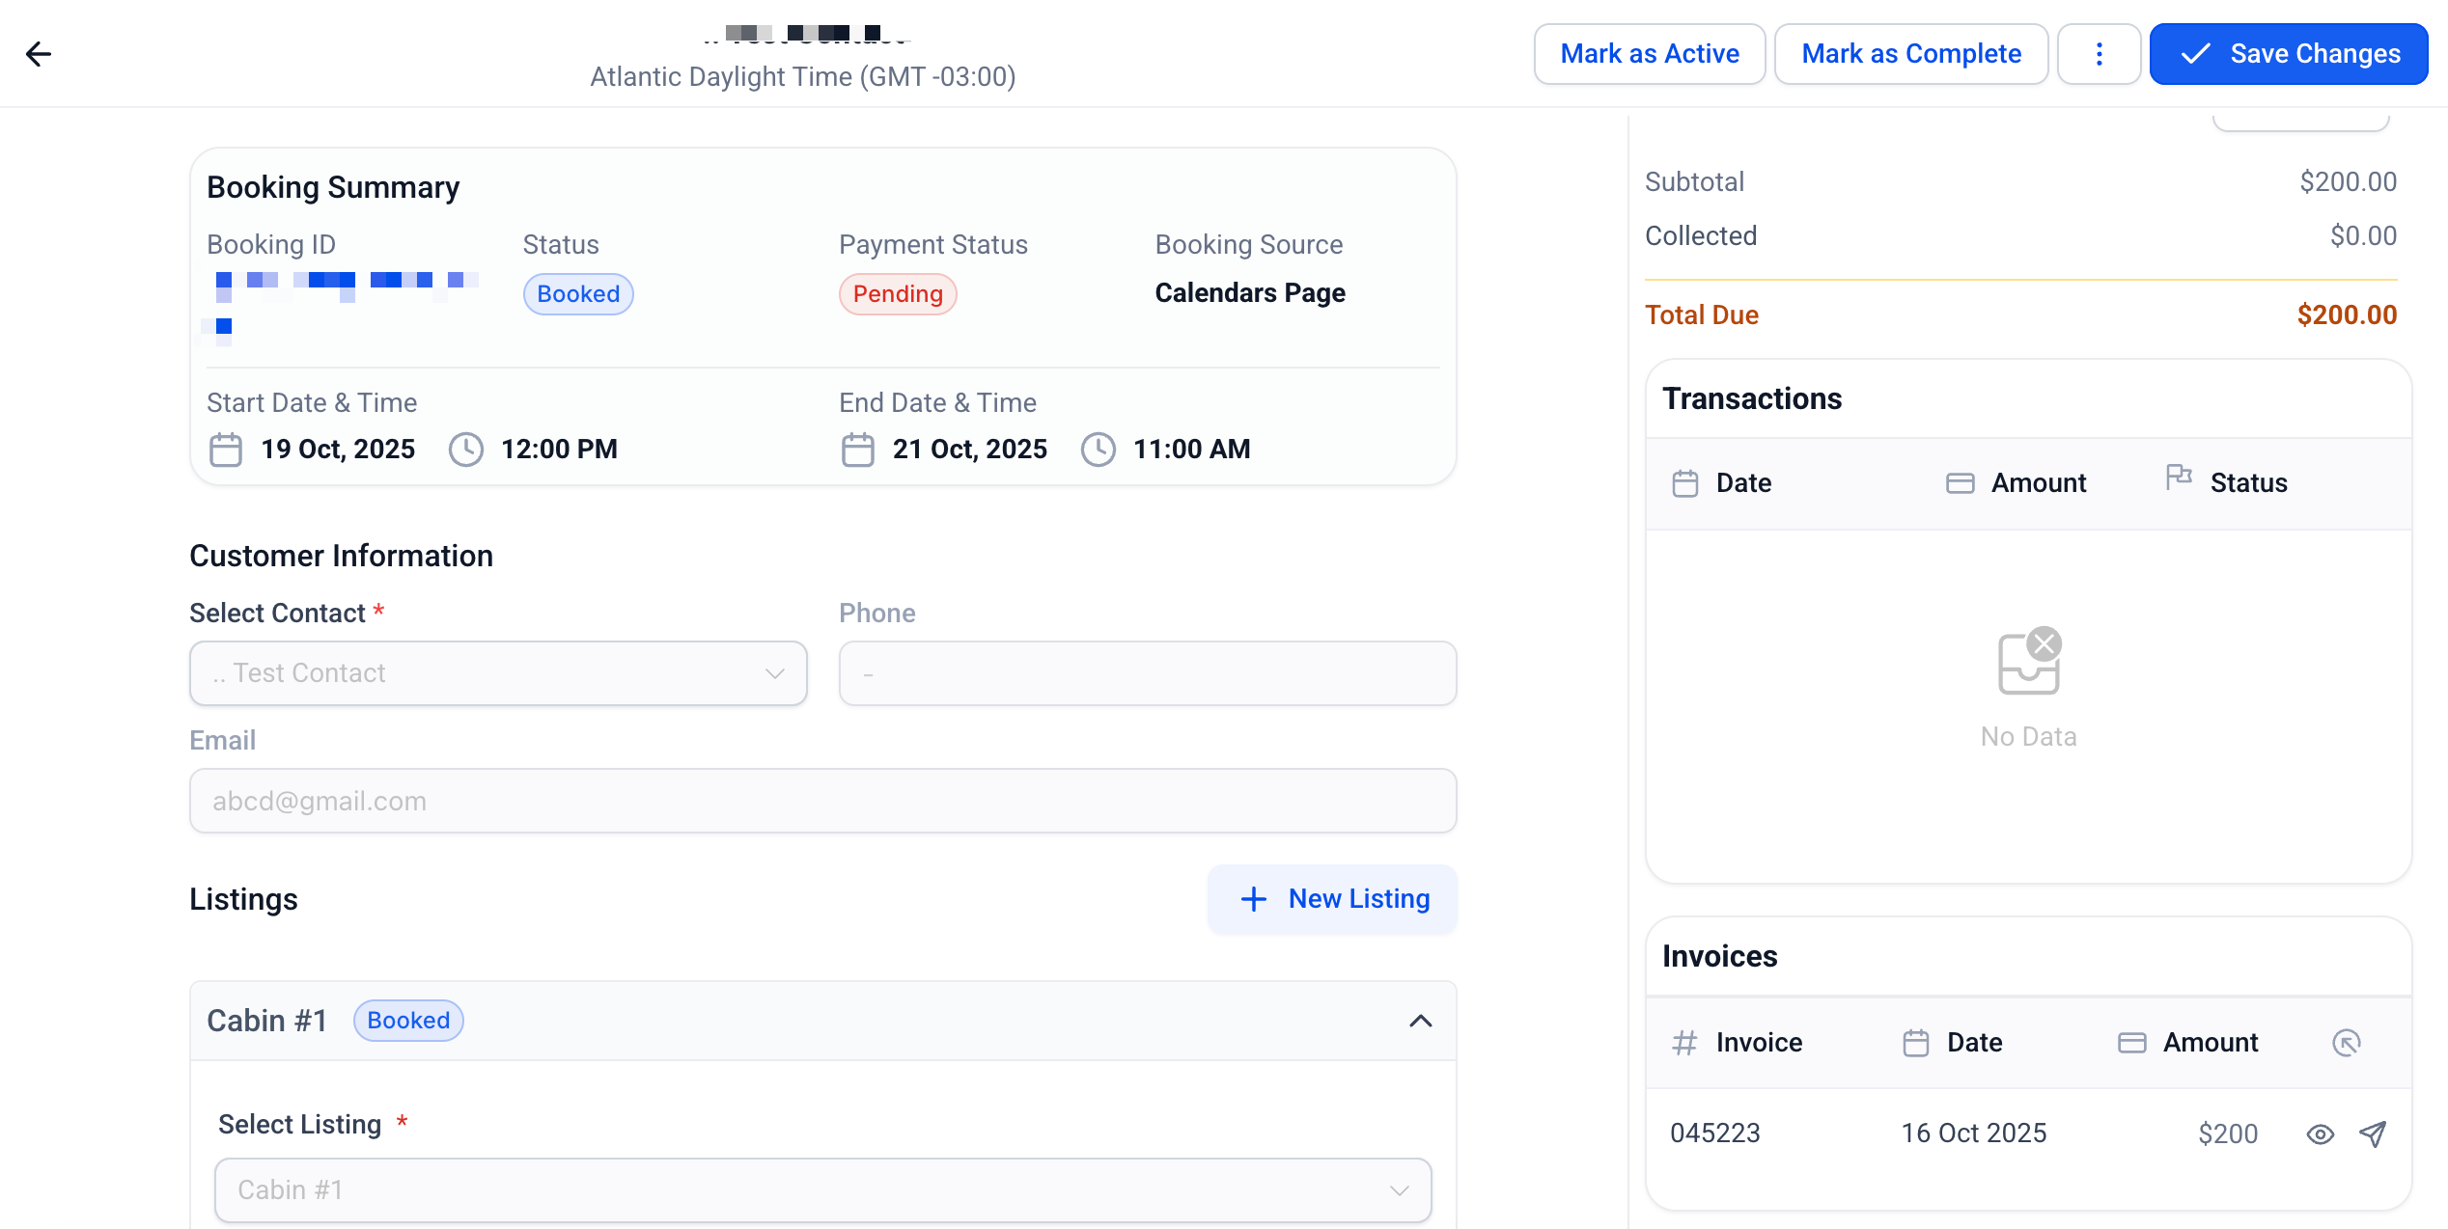Save changes to the booking

point(2288,54)
